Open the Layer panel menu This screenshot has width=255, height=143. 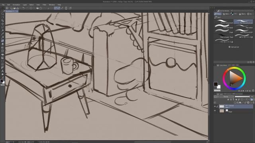pyautogui.click(x=215, y=94)
